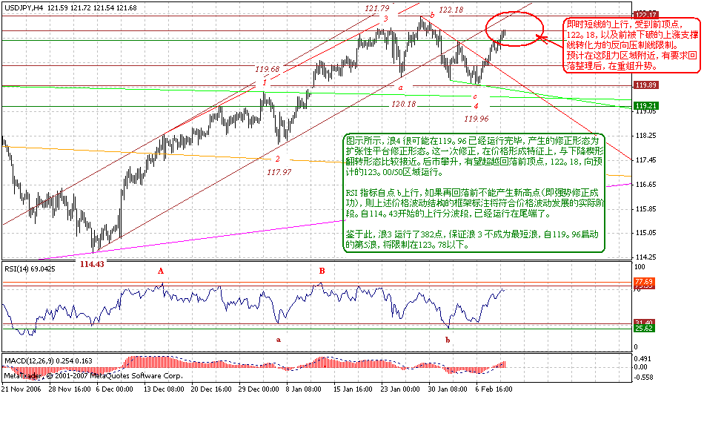The image size is (704, 425).
Task: Click the bold 114.43 low label
Action: pyautogui.click(x=92, y=264)
